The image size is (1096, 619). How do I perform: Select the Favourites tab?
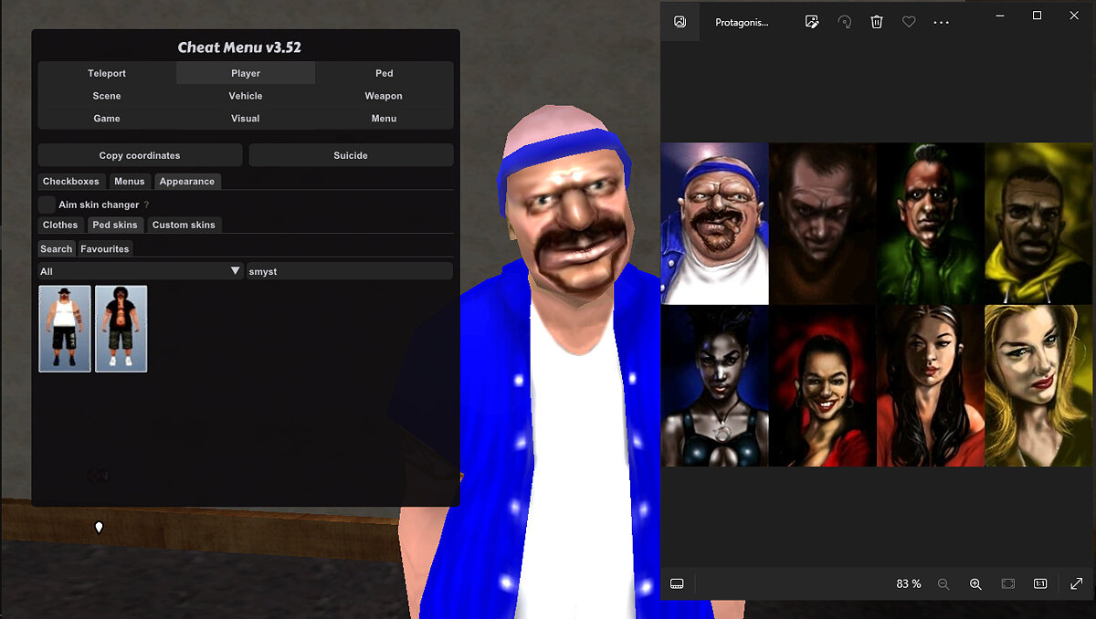tap(105, 248)
